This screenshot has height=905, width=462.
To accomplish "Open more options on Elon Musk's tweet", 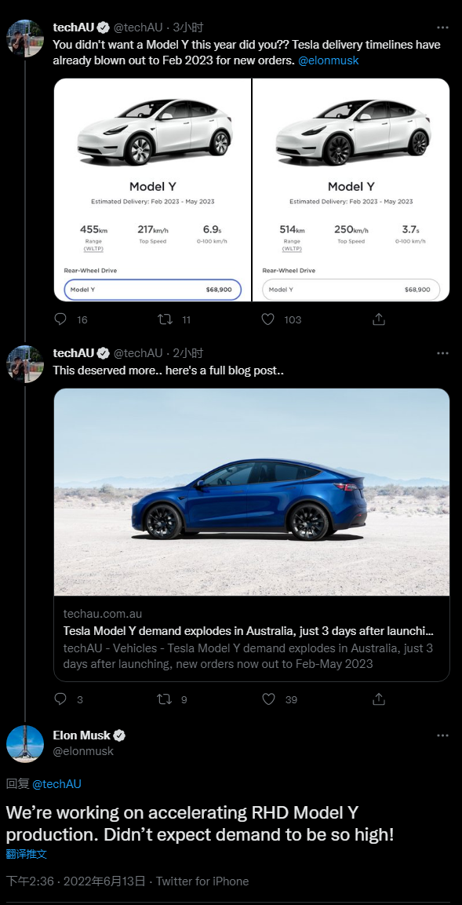I will tap(442, 735).
